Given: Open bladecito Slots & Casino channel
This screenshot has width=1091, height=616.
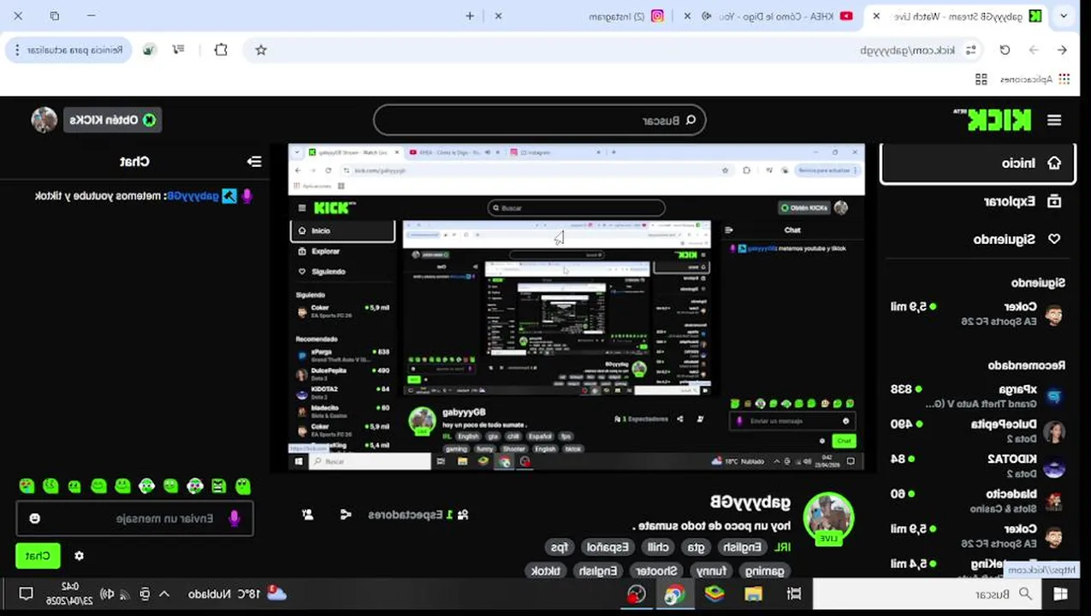Looking at the screenshot, I should pyautogui.click(x=977, y=501).
